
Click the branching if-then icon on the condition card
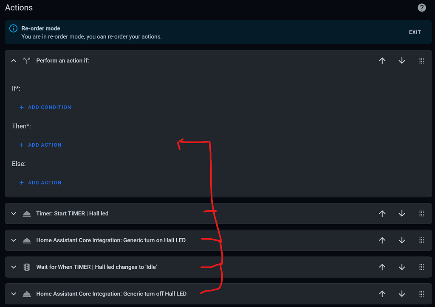coord(27,61)
